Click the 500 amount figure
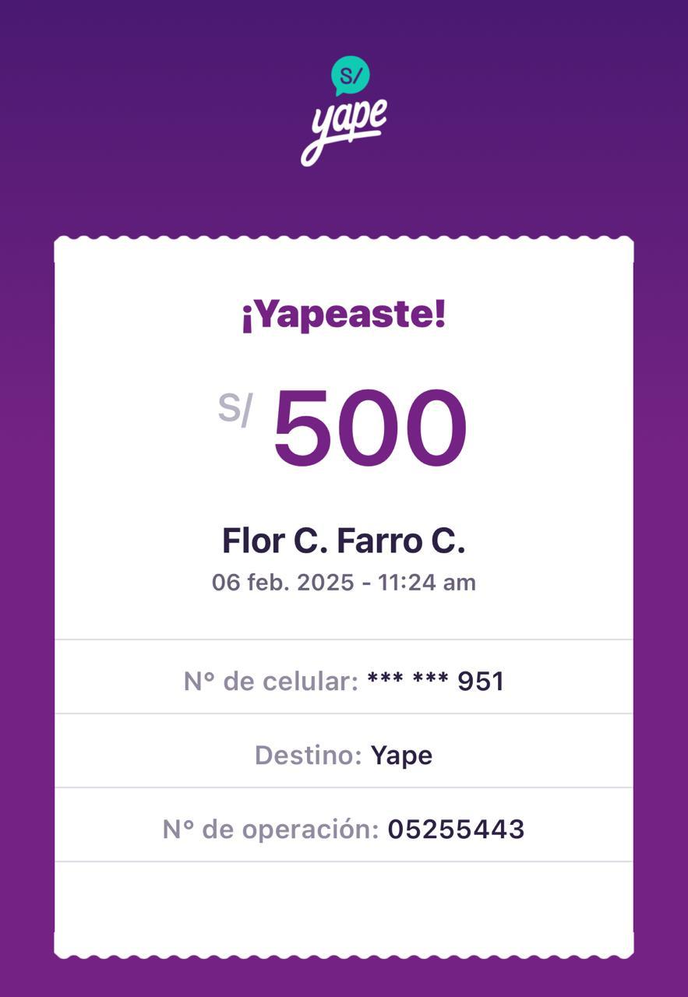Viewport: 688px width, 997px height. click(370, 429)
